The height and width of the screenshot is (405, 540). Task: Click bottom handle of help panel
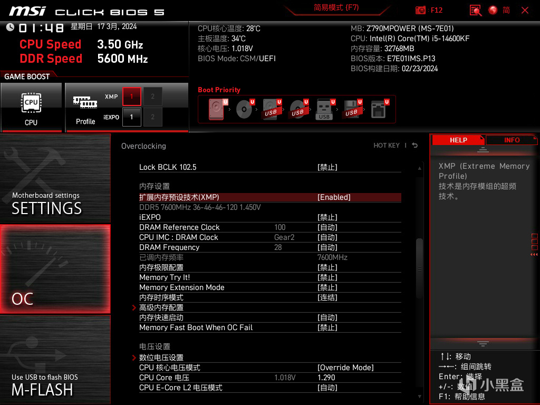coord(483,344)
